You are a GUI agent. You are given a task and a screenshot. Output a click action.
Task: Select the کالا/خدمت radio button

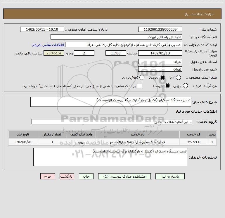[x=142, y=78]
